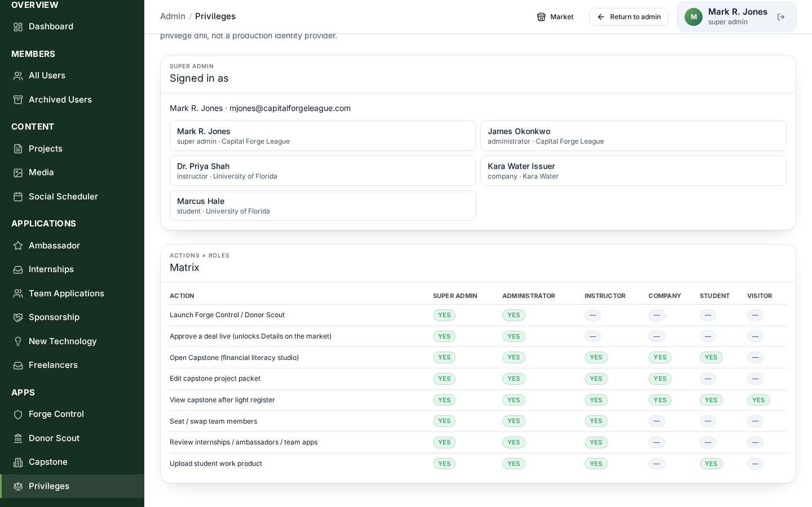
Task: Click the Ambassador star icon
Action: tap(18, 246)
